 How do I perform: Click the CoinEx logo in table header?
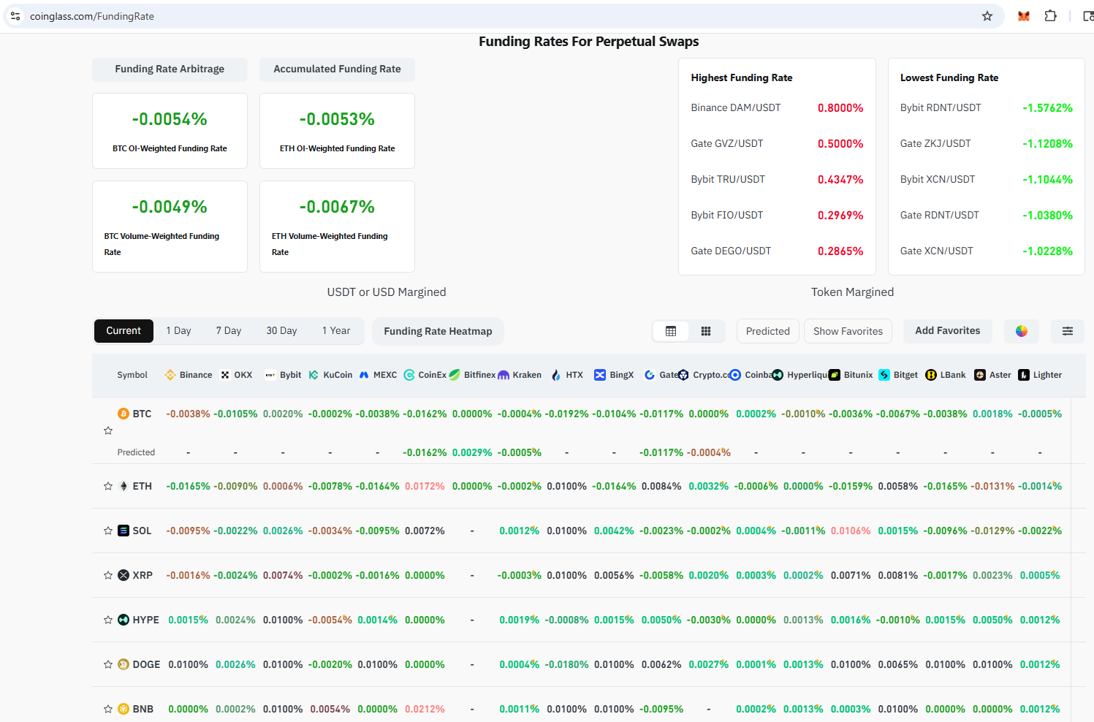click(409, 375)
